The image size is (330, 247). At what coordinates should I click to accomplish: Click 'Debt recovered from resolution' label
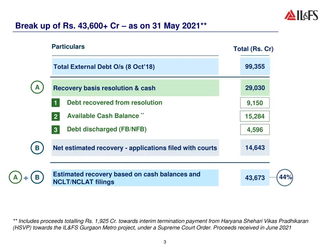point(114,103)
